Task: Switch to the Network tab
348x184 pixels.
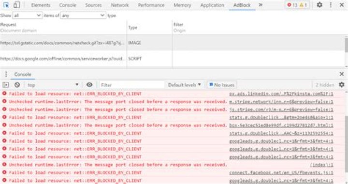Action: [x=120, y=5]
